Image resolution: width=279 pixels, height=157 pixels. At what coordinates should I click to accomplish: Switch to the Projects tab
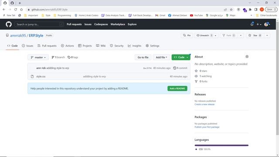point(85,46)
